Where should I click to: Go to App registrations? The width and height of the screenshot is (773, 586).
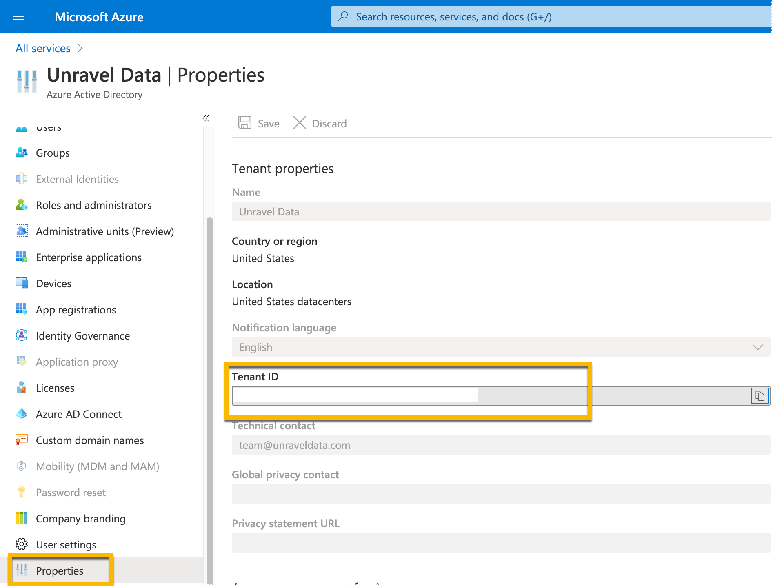76,310
